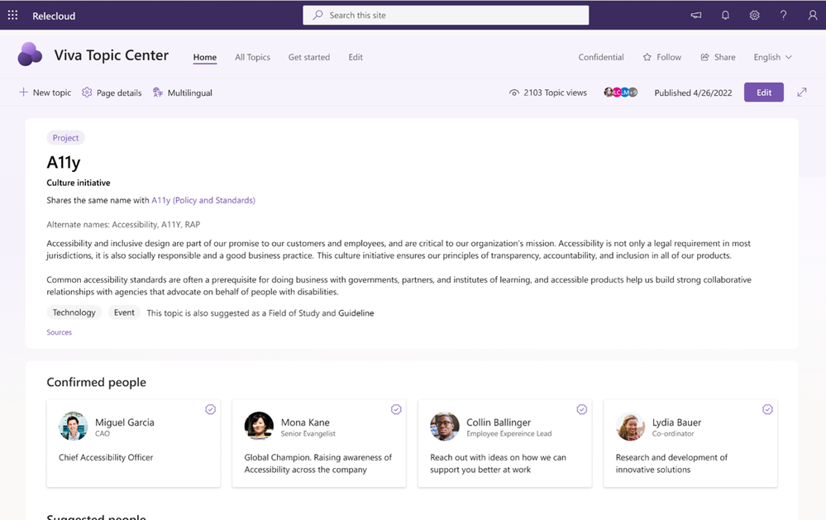Click the Viva Topic Center title

pos(111,55)
